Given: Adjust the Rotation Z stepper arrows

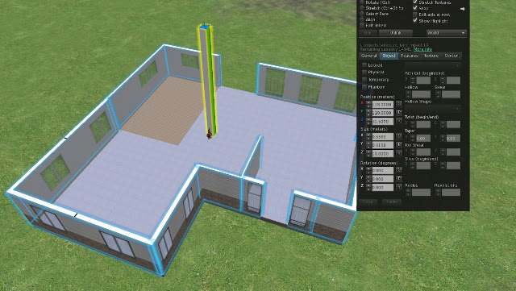Looking at the screenshot, I should (368, 187).
